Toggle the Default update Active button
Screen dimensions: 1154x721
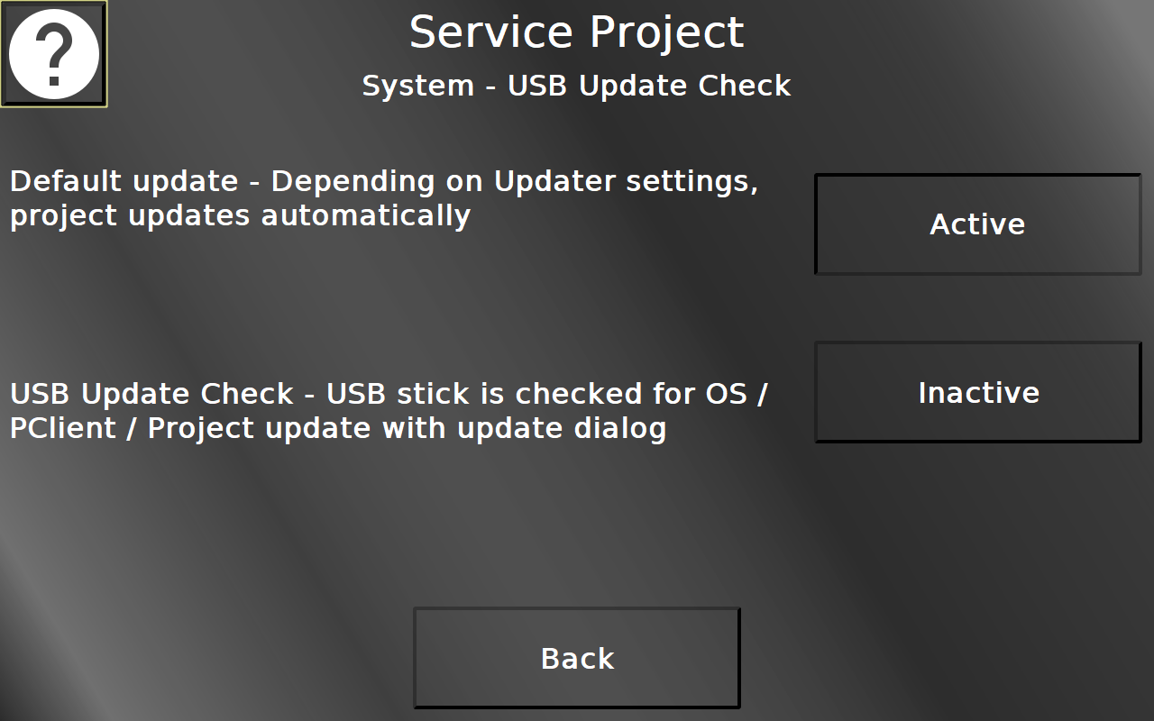(x=977, y=224)
